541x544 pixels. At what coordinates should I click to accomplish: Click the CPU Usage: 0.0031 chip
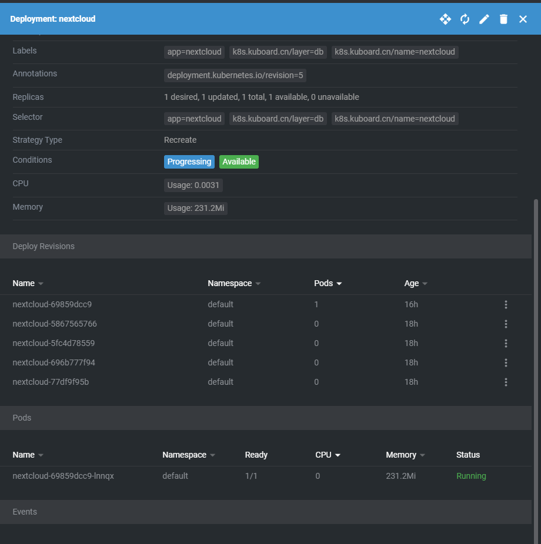193,185
